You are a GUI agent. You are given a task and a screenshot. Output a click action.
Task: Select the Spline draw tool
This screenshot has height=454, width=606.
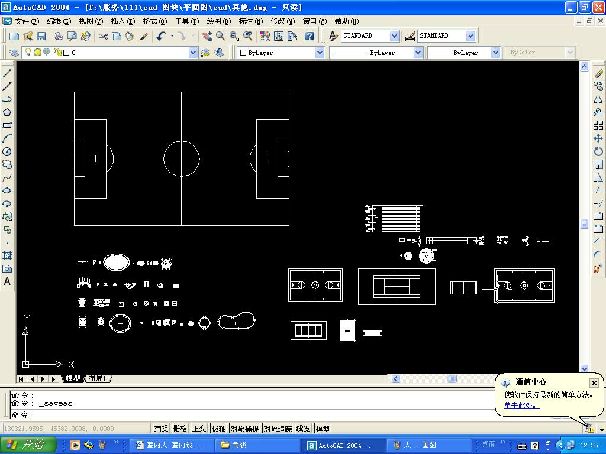[x=7, y=177]
